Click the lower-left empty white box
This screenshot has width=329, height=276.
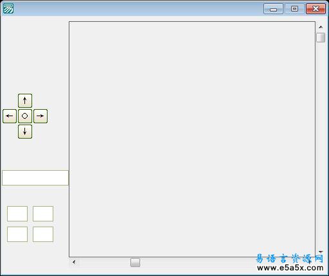point(17,234)
